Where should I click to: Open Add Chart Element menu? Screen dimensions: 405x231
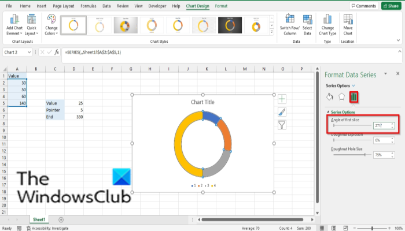tap(14, 25)
